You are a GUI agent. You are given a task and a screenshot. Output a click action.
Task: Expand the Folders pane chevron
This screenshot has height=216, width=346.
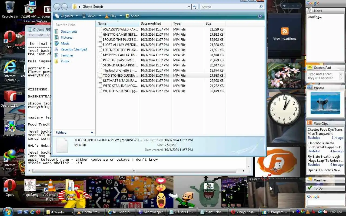[x=92, y=132]
